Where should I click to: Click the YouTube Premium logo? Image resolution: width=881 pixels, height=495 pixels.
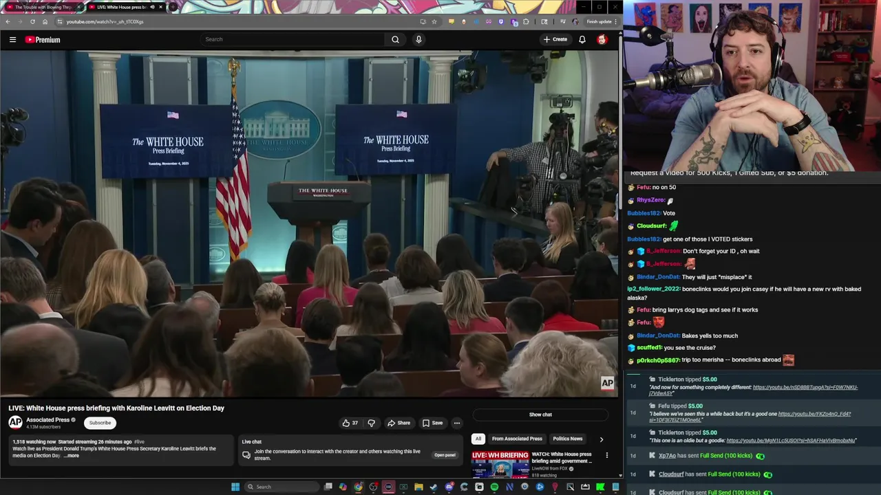pos(43,39)
